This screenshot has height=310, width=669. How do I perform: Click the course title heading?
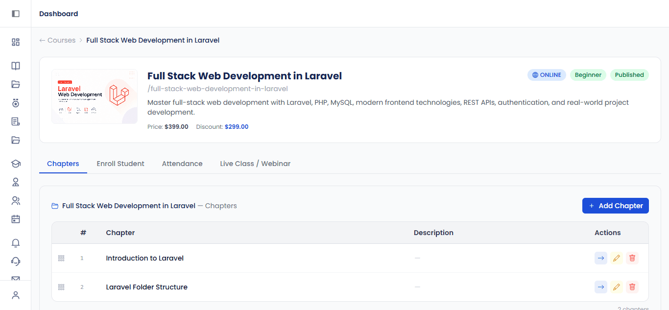coord(244,76)
